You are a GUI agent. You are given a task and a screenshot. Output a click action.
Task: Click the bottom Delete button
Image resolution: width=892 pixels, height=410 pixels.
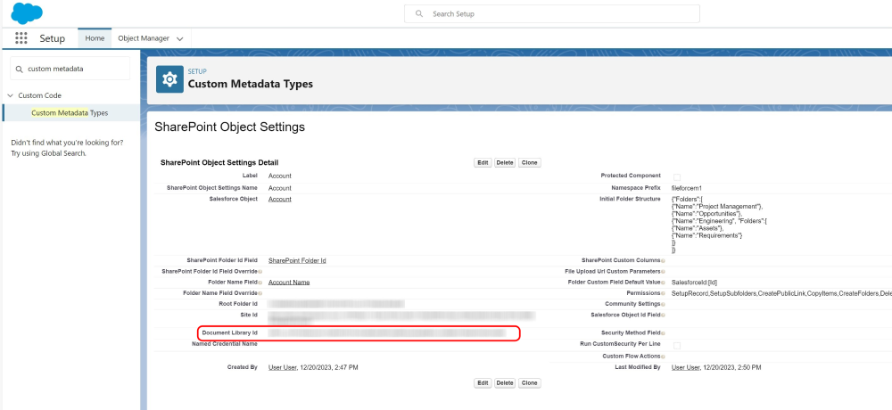click(505, 382)
